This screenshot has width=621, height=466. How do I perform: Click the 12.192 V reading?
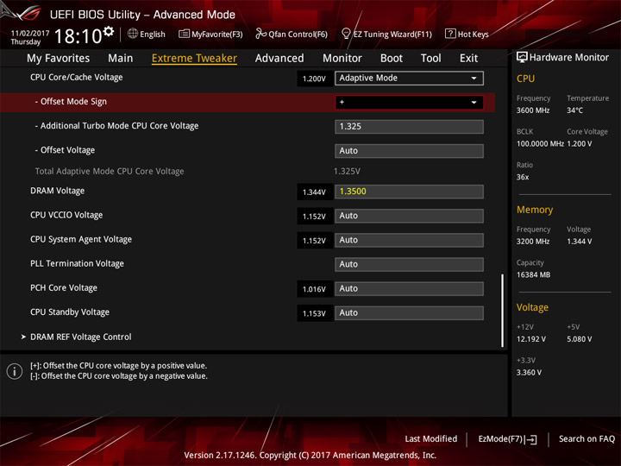(531, 339)
